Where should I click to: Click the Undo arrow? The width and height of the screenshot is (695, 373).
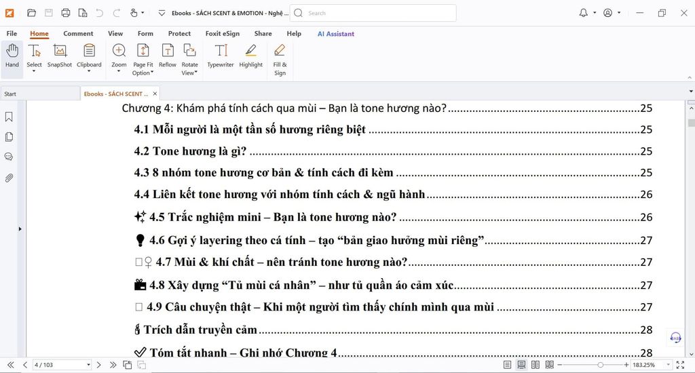click(100, 13)
